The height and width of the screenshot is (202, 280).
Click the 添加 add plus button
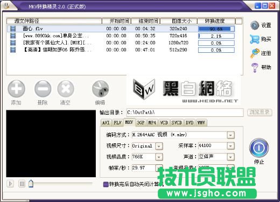(16, 88)
